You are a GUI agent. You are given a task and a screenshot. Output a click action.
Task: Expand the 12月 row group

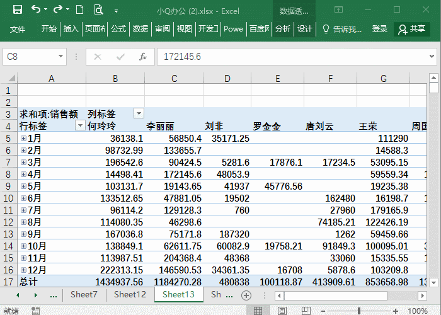[x=23, y=270]
